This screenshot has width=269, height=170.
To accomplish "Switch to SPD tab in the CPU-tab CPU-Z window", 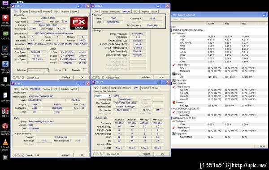I will click(x=56, y=12).
